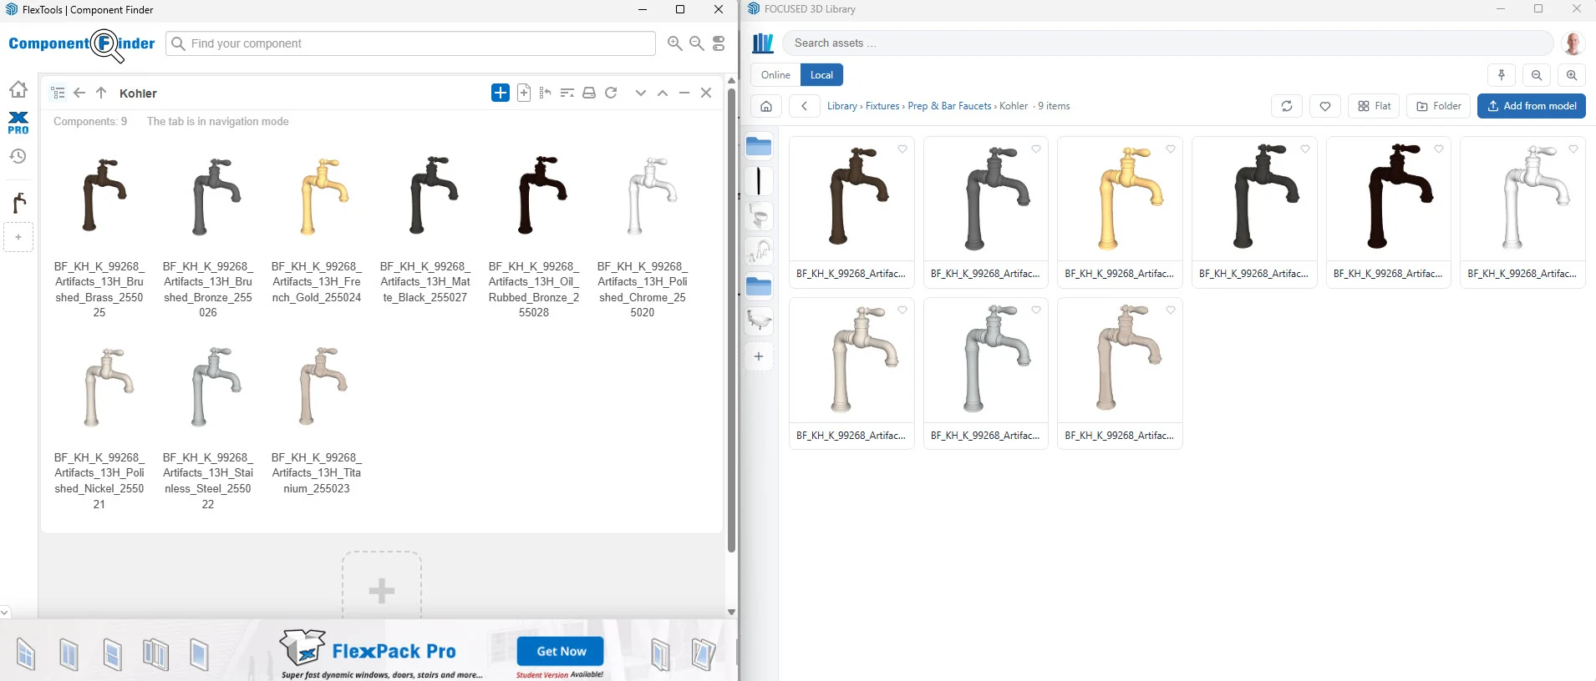Go back using the left arrow beside Kohler
The image size is (1596, 681).
click(x=79, y=93)
